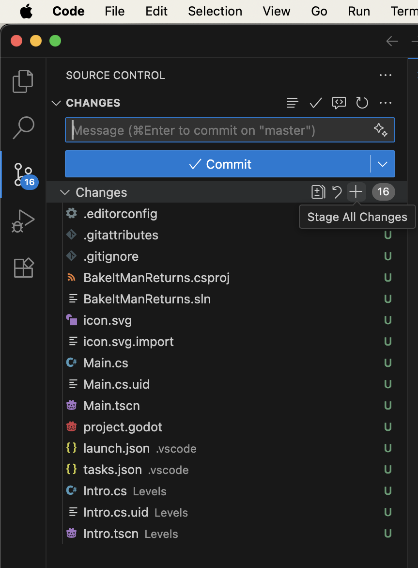This screenshot has height=568, width=418.
Task: Go back using the navigation arrow
Action: click(392, 41)
